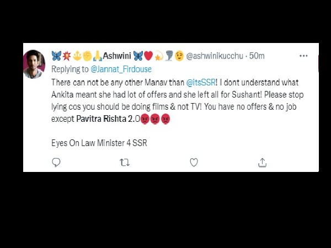Click the winking face emoji
This screenshot has width=331, height=248.
tap(179, 56)
